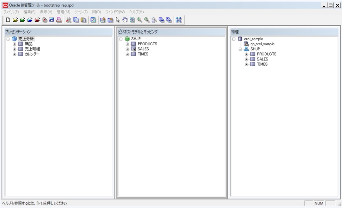
Task: Minimize the Oracle BI管理ツール window
Action: click(x=324, y=5)
